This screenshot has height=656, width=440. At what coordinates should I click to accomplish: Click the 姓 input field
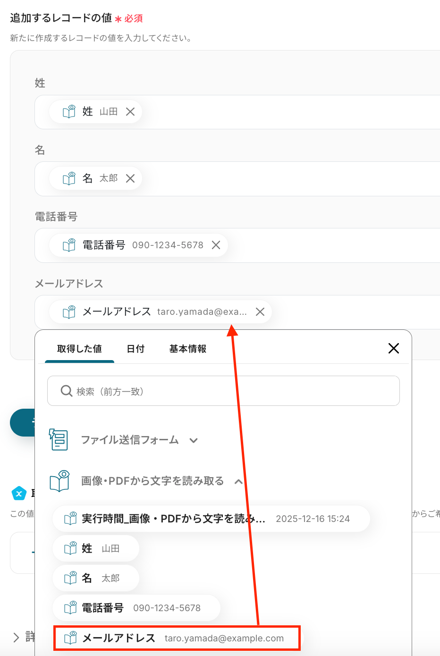[x=237, y=112]
